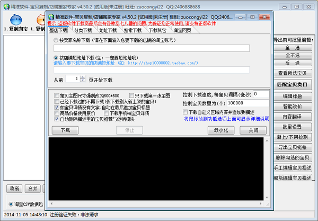Minimize the main window via title bar
The width and height of the screenshot is (318, 221).
click(285, 7)
